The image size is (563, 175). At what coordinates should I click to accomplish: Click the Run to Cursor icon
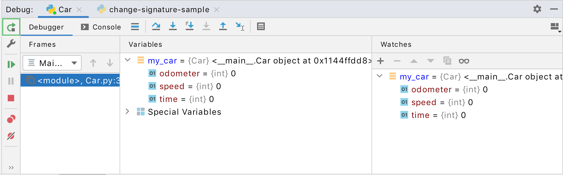coord(240,27)
